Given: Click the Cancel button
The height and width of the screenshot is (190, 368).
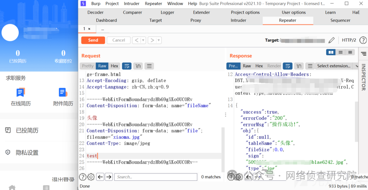Looking at the screenshot, I should [119, 40].
